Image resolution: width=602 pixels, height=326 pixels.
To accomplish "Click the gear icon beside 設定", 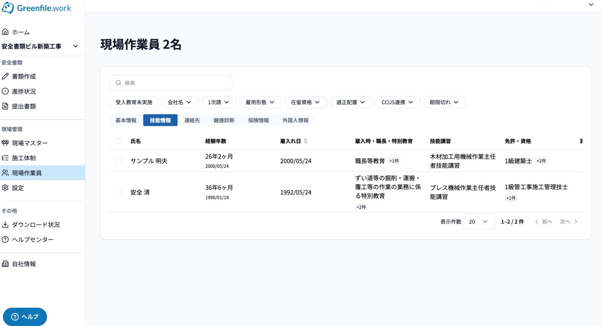I will click(5, 188).
